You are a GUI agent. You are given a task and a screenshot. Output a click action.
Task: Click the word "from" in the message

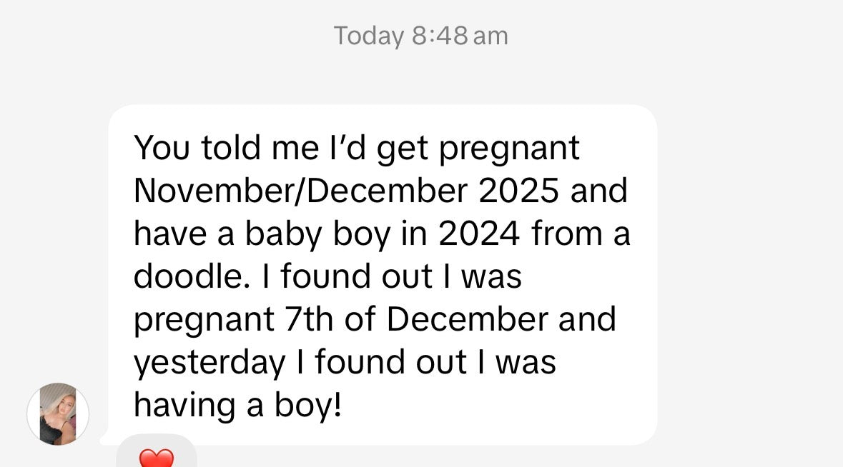tap(565, 234)
